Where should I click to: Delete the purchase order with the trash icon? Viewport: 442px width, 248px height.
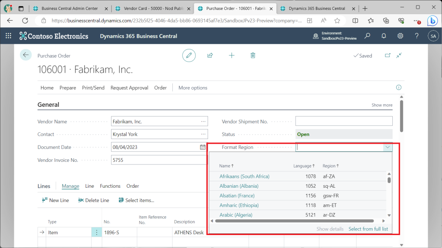pyautogui.click(x=253, y=56)
